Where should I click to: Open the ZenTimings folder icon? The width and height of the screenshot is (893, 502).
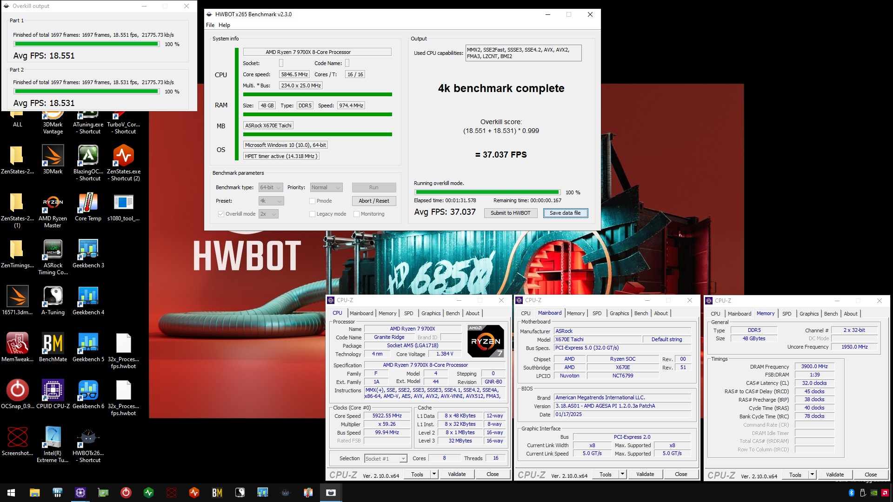tap(18, 254)
